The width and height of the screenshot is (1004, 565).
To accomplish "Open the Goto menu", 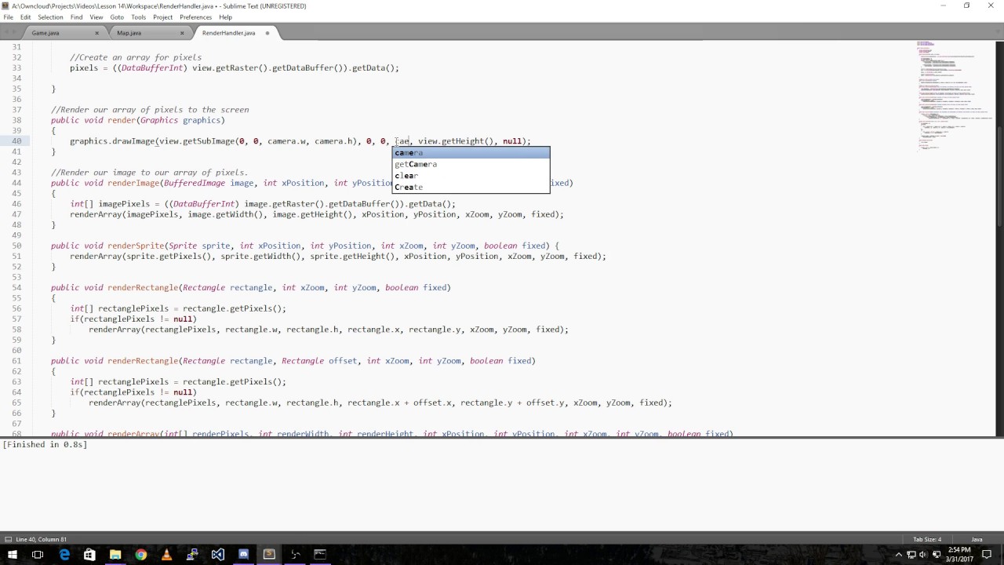I will tap(117, 17).
